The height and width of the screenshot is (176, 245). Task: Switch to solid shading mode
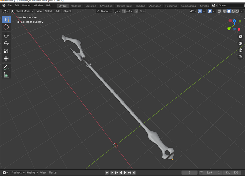point(229,11)
